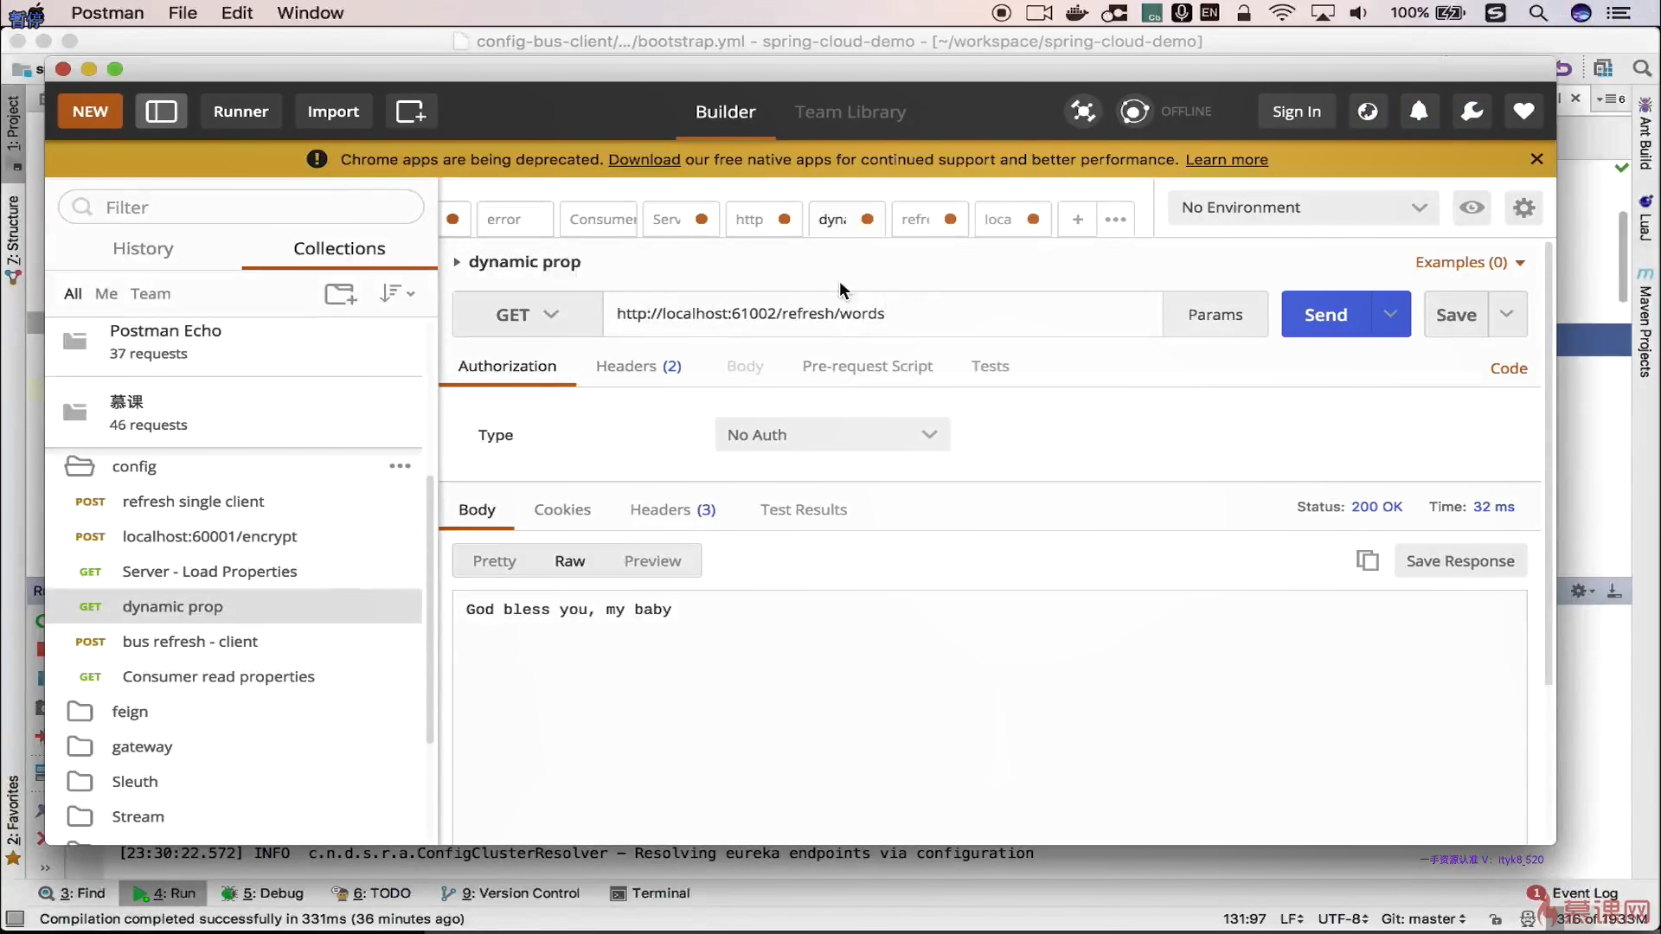Open Manage Environments gear icon
1661x934 pixels.
1523,208
